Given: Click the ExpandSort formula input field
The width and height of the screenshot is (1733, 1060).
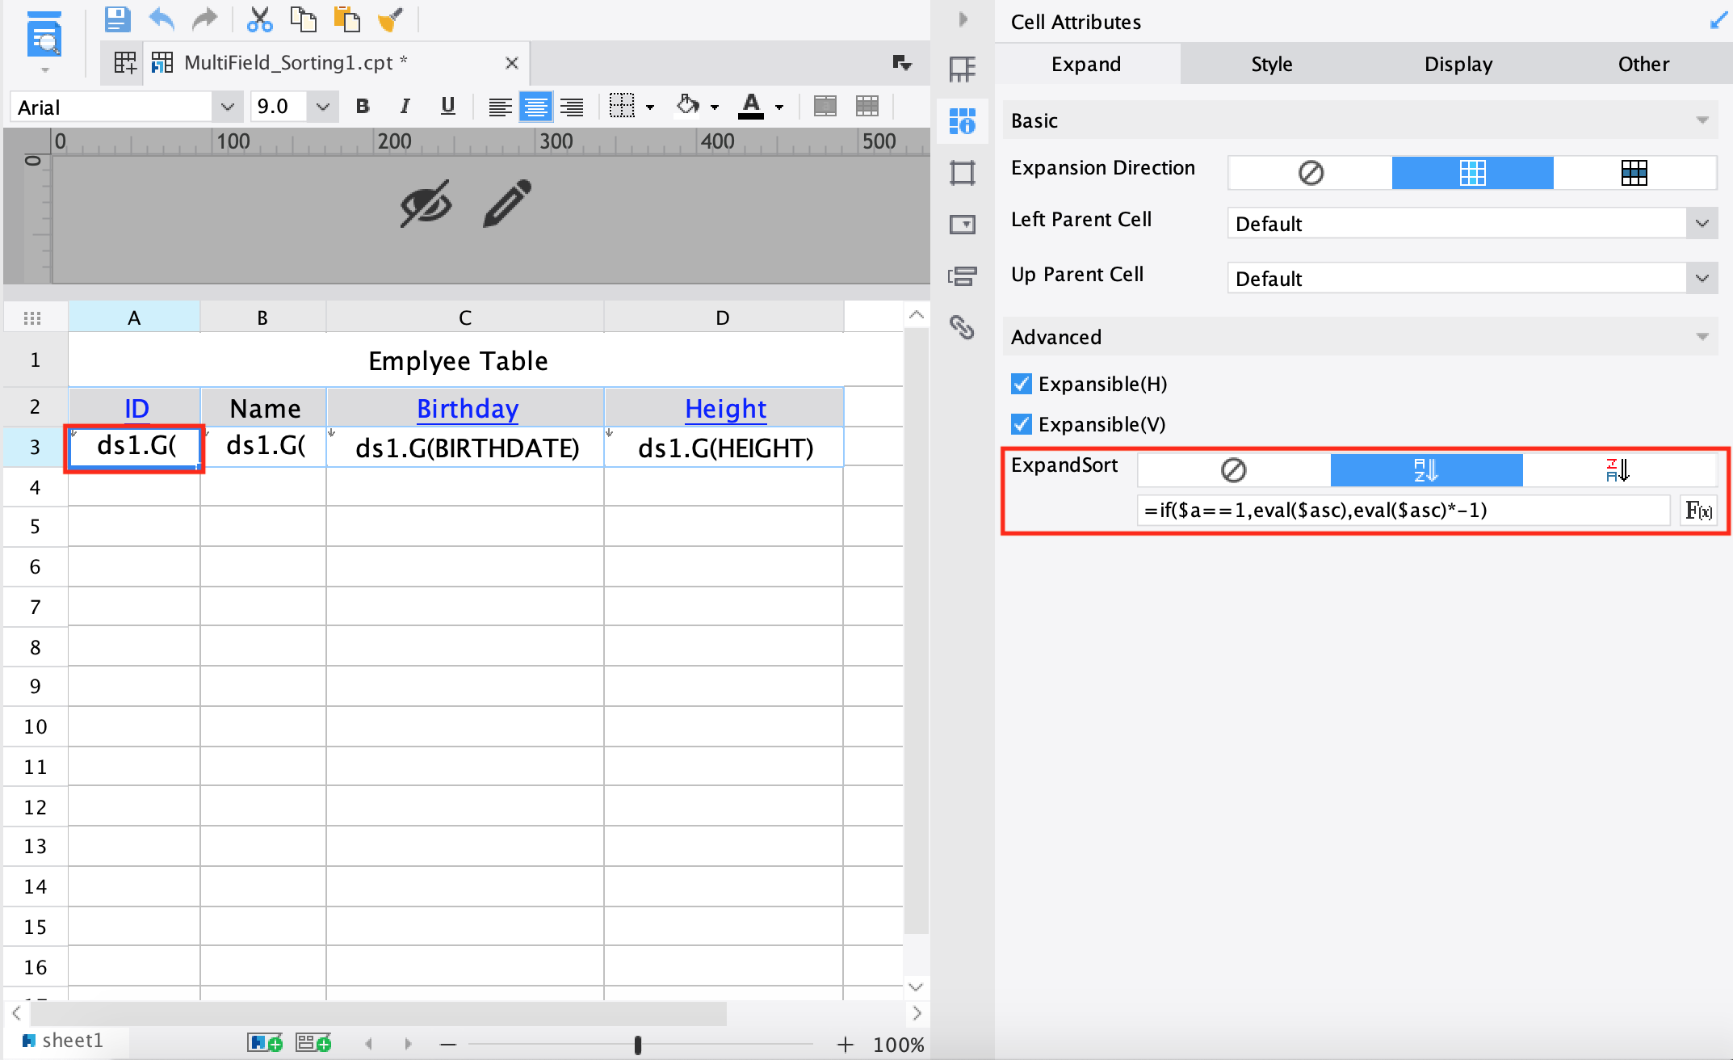Looking at the screenshot, I should tap(1403, 510).
